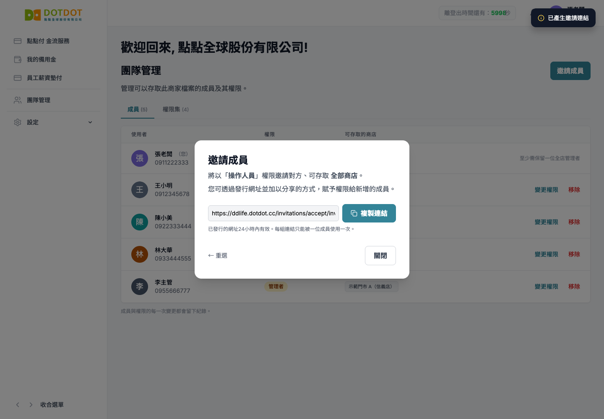Click 收合選單 at sidebar bottom
The width and height of the screenshot is (604, 419).
click(x=52, y=405)
